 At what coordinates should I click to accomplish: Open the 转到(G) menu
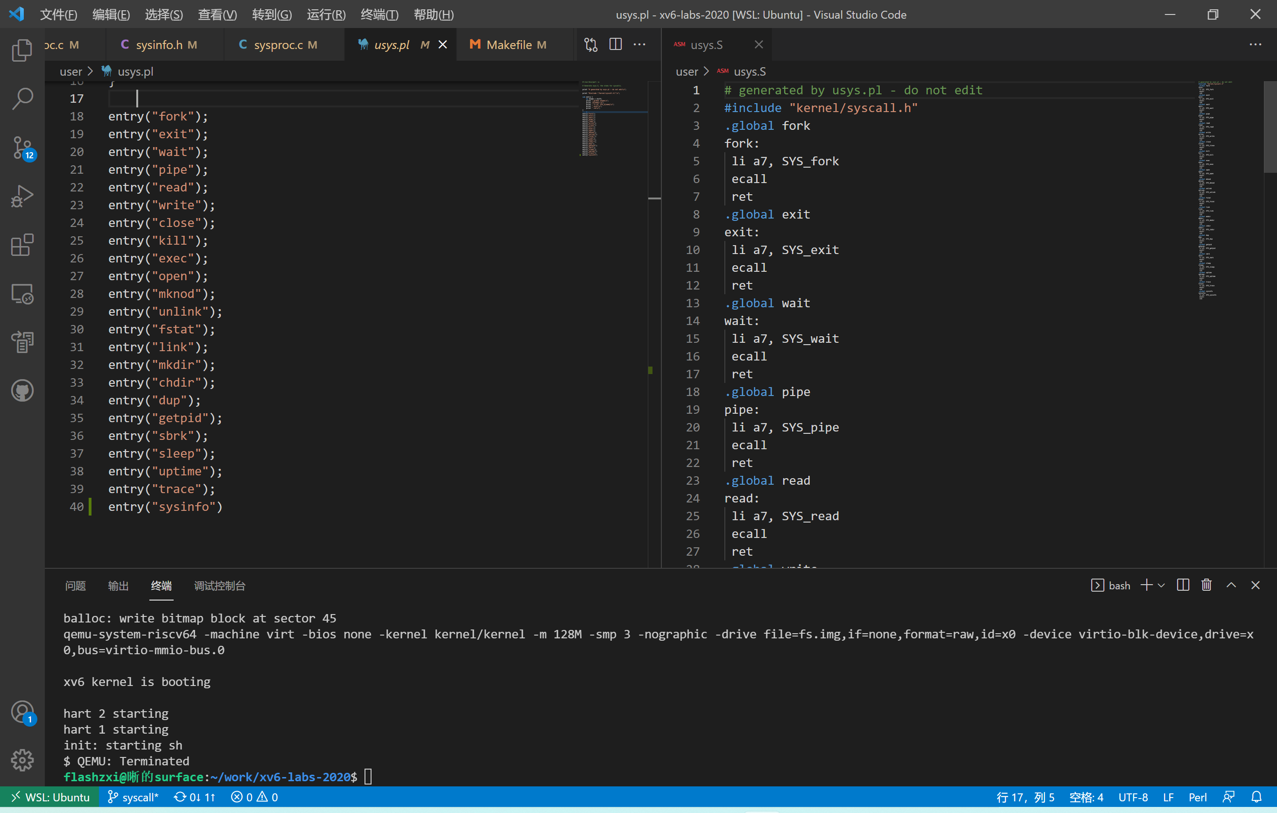[x=272, y=14]
